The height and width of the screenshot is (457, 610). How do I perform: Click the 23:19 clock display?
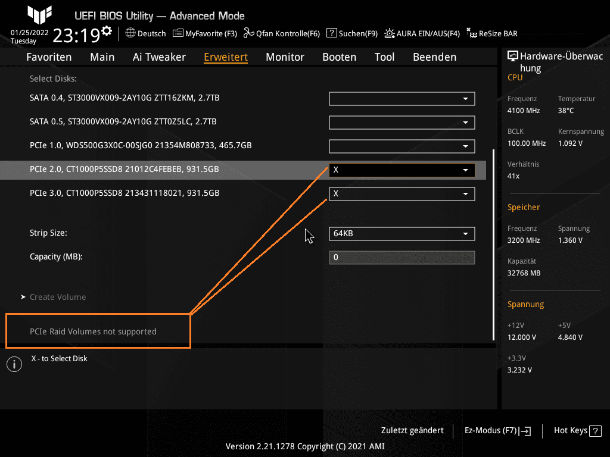pyautogui.click(x=76, y=35)
